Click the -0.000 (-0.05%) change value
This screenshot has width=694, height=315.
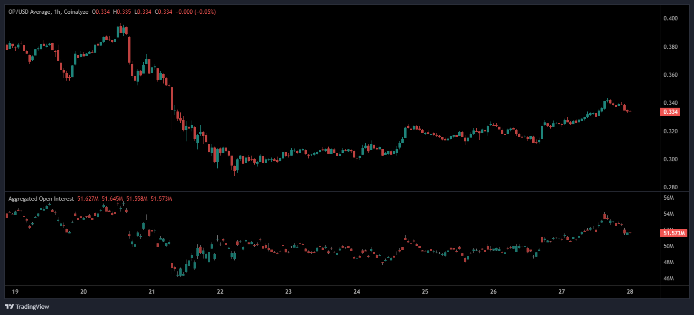coord(195,11)
